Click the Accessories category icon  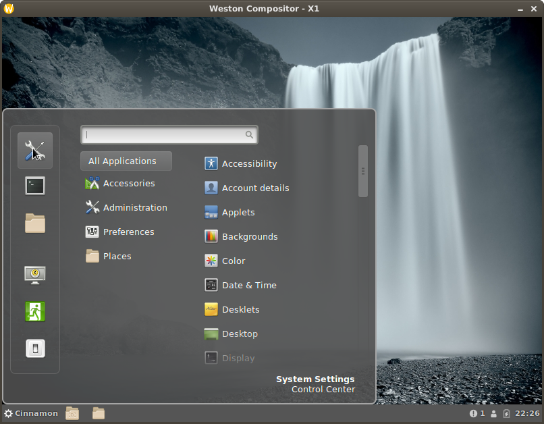tap(92, 183)
